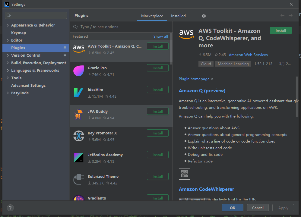This screenshot has height=217, width=301.
Task: Click the Grazie Pro plugin icon
Action: [x=79, y=71]
